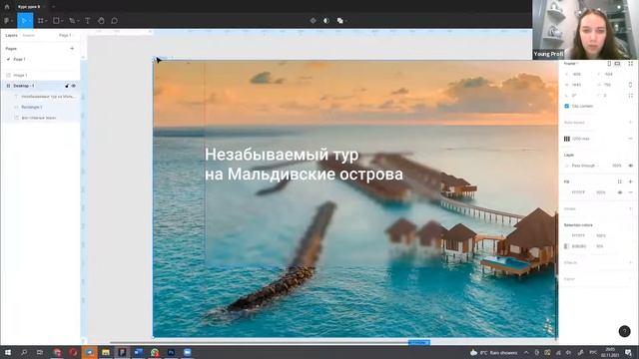
Task: Click the headline text on canvas
Action: tap(304, 164)
